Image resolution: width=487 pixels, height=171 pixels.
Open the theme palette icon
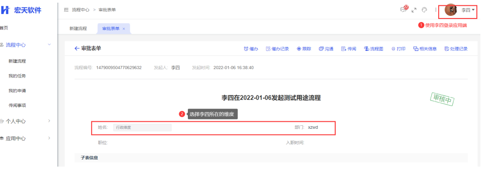[x=424, y=10]
